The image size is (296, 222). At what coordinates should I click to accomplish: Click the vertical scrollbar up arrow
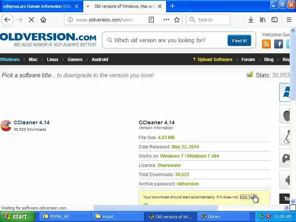pyautogui.click(x=293, y=30)
